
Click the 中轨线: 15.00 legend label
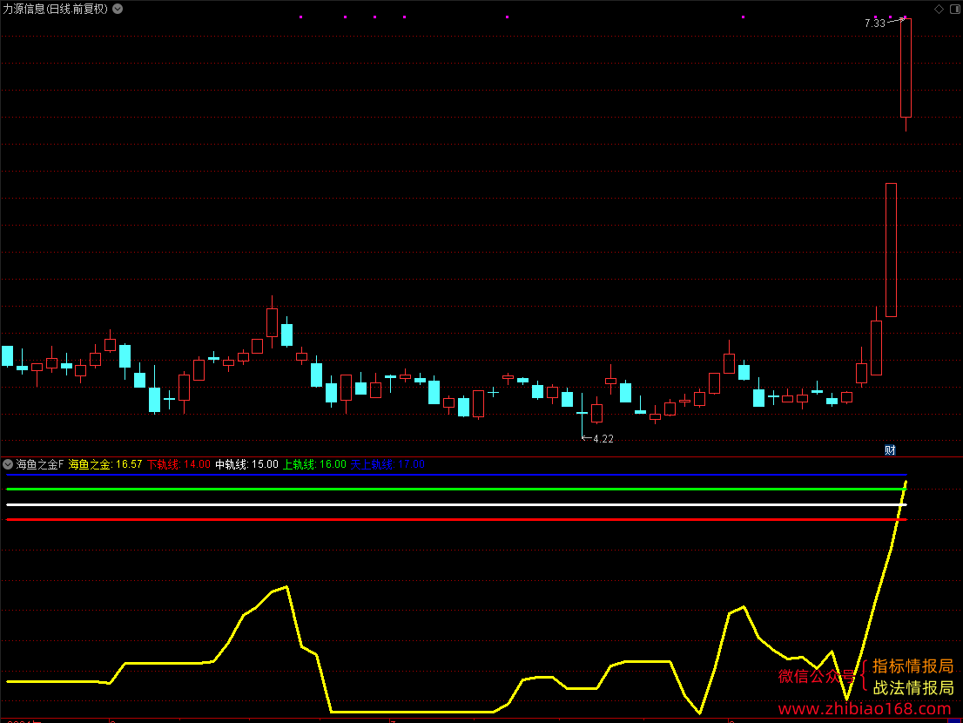247,464
